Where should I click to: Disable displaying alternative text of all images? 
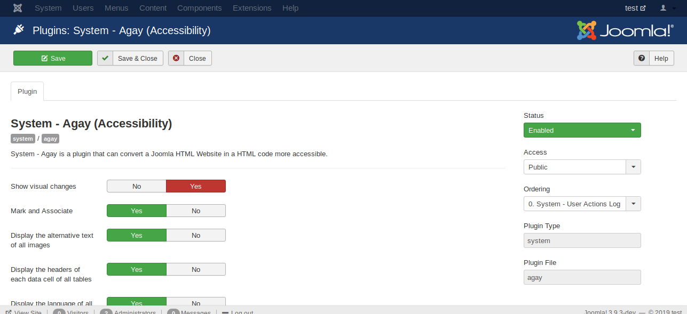pos(196,235)
